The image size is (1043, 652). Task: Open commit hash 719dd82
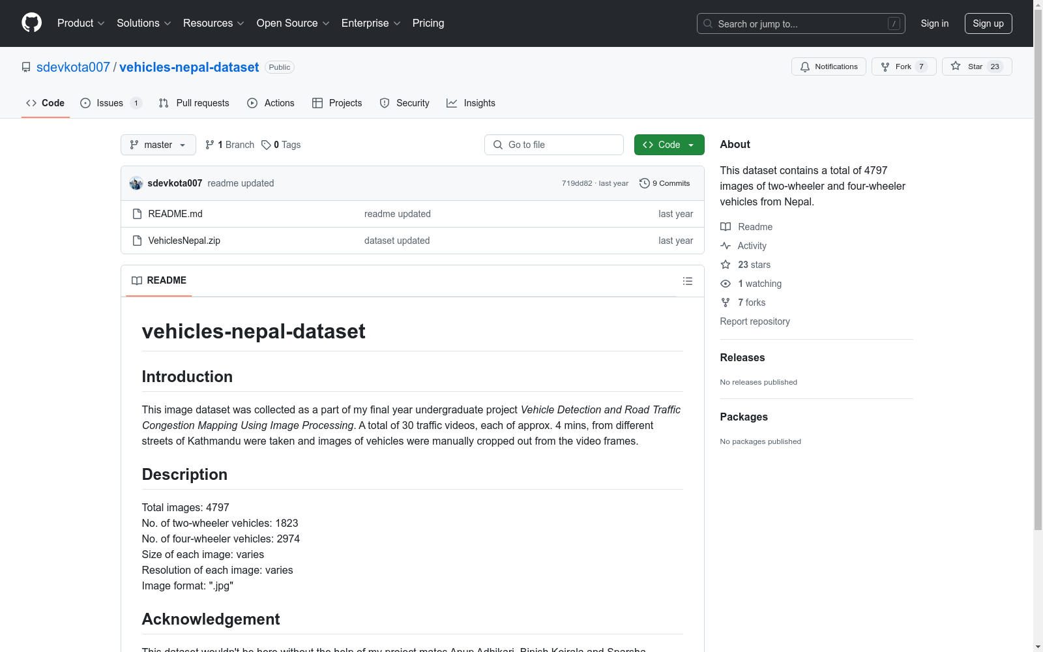pos(577,183)
